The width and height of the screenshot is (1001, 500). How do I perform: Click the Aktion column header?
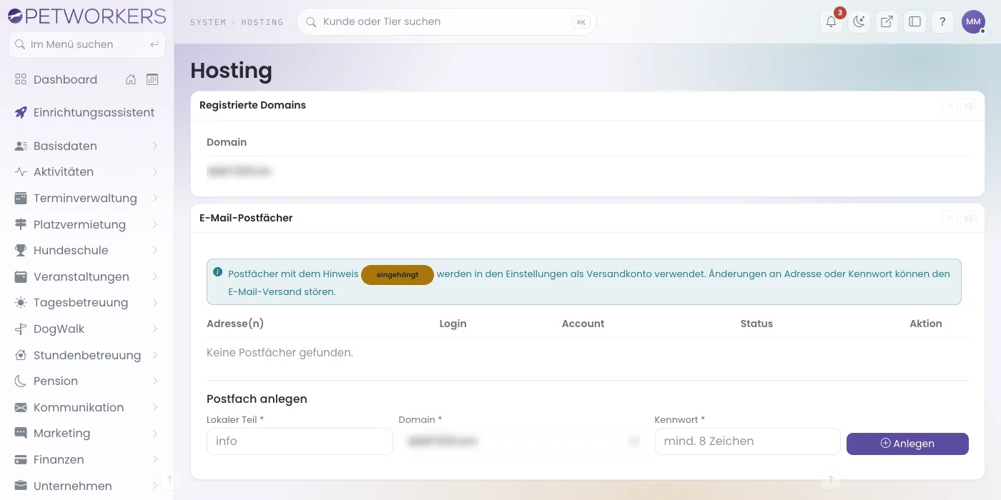926,324
